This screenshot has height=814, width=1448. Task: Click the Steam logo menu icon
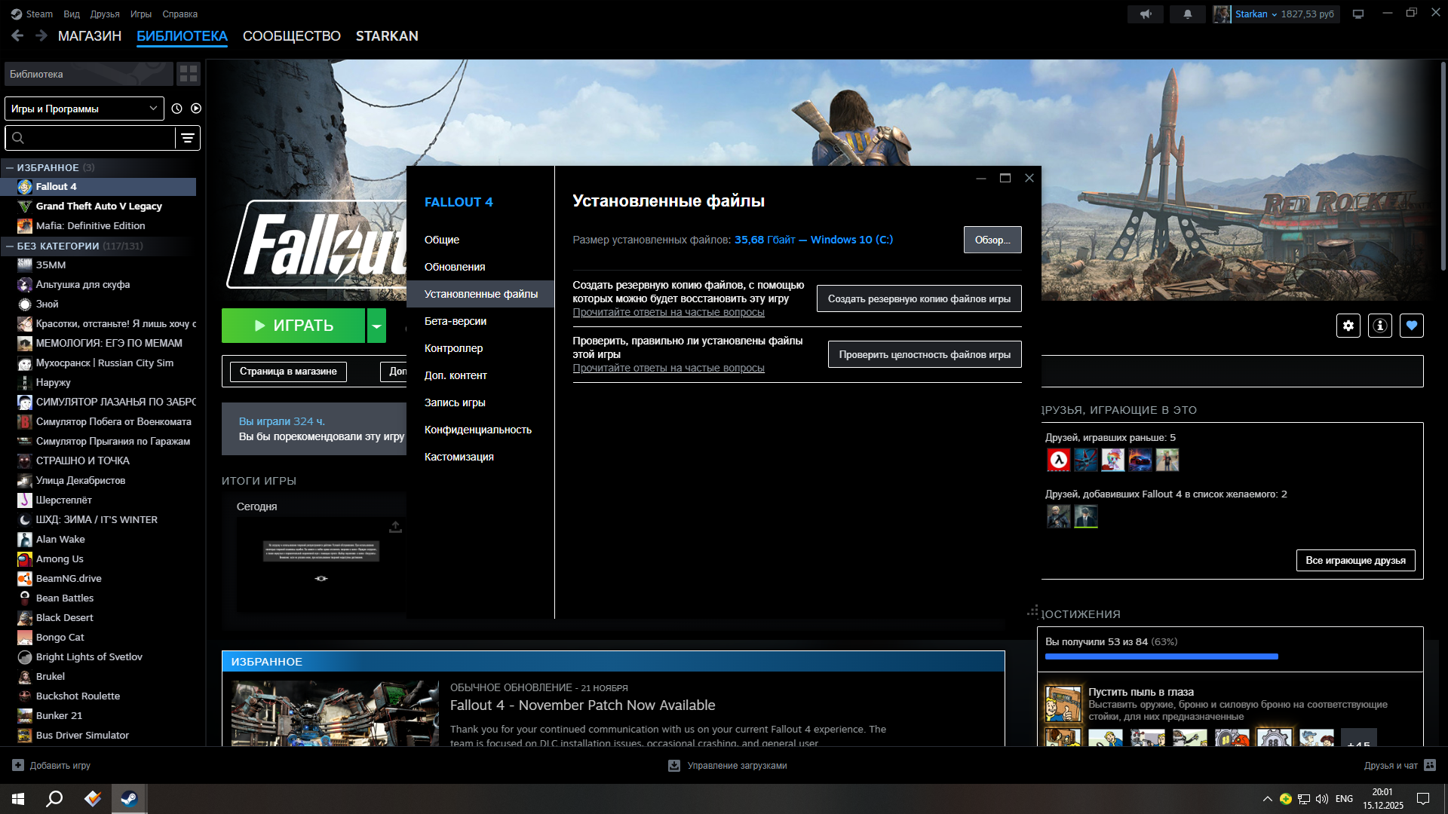16,14
